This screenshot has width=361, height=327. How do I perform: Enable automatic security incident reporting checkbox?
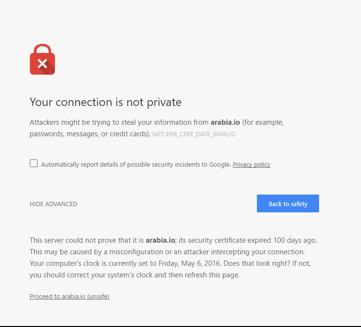point(34,163)
